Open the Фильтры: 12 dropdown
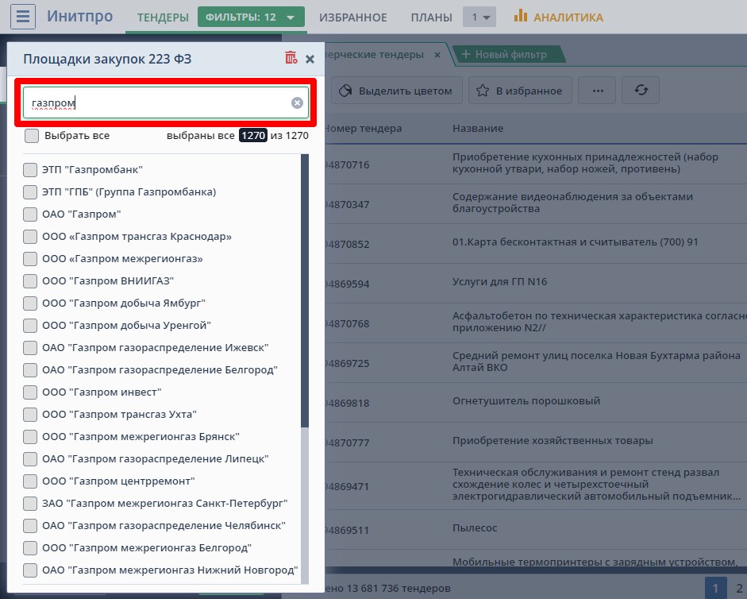The height and width of the screenshot is (599, 747). [x=251, y=17]
